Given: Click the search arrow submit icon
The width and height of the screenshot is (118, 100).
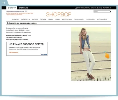Looking at the screenshot, I should [x=110, y=12].
